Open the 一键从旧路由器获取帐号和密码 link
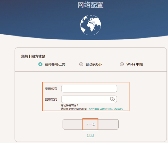 point(104,109)
